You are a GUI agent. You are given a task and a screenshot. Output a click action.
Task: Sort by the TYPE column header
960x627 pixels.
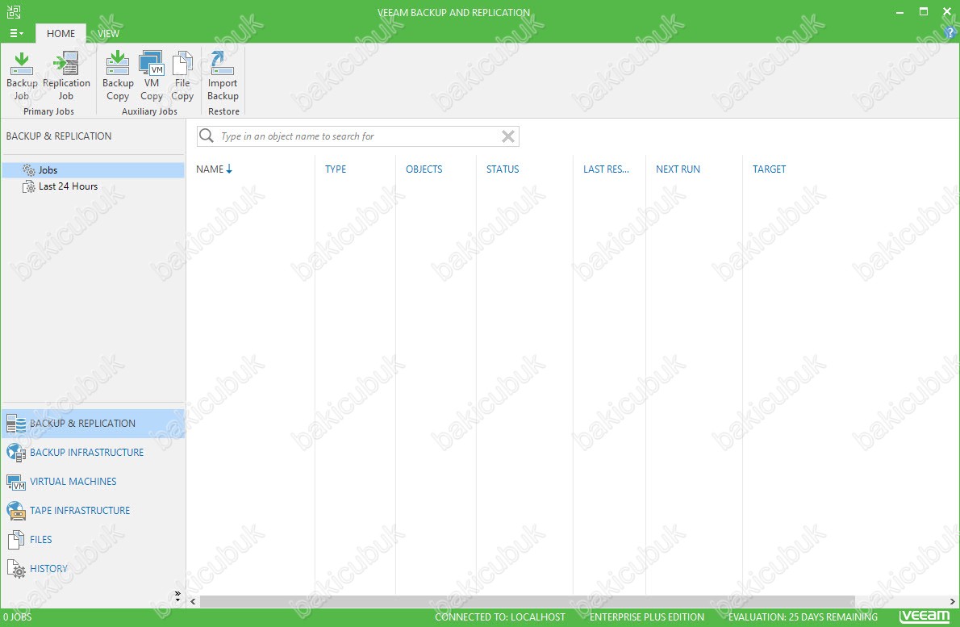[336, 169]
